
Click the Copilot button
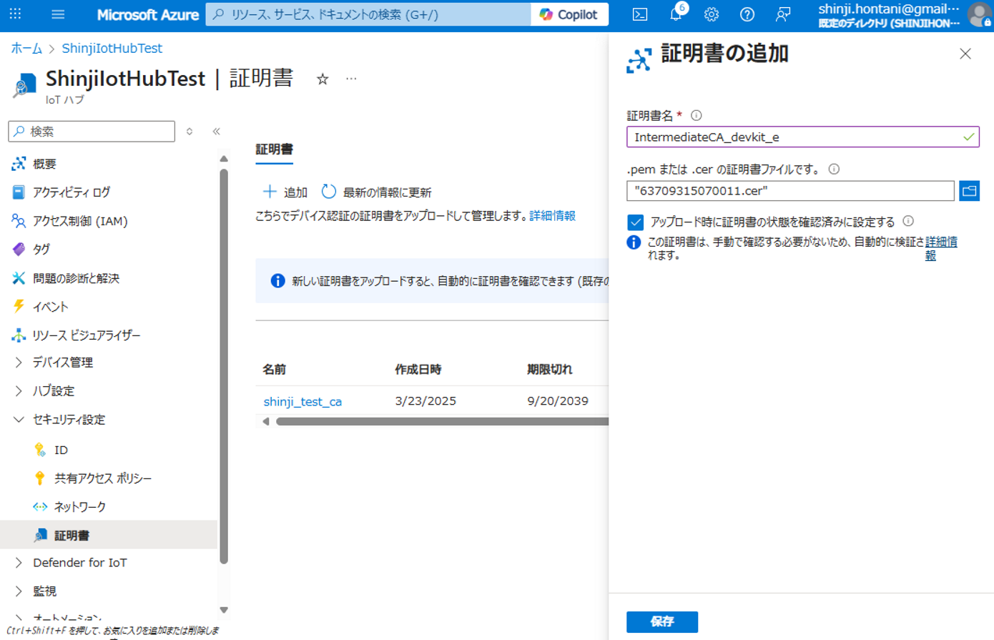tap(570, 14)
